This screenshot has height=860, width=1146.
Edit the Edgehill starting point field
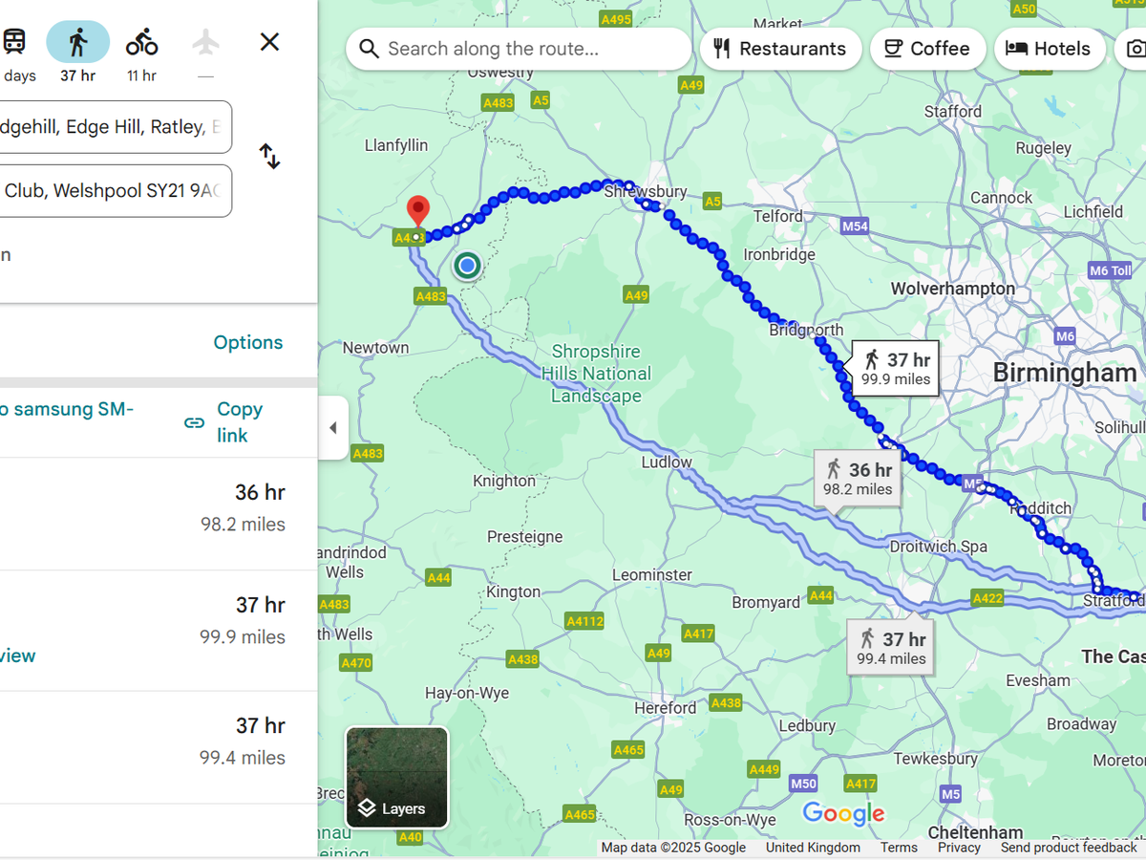tap(113, 127)
